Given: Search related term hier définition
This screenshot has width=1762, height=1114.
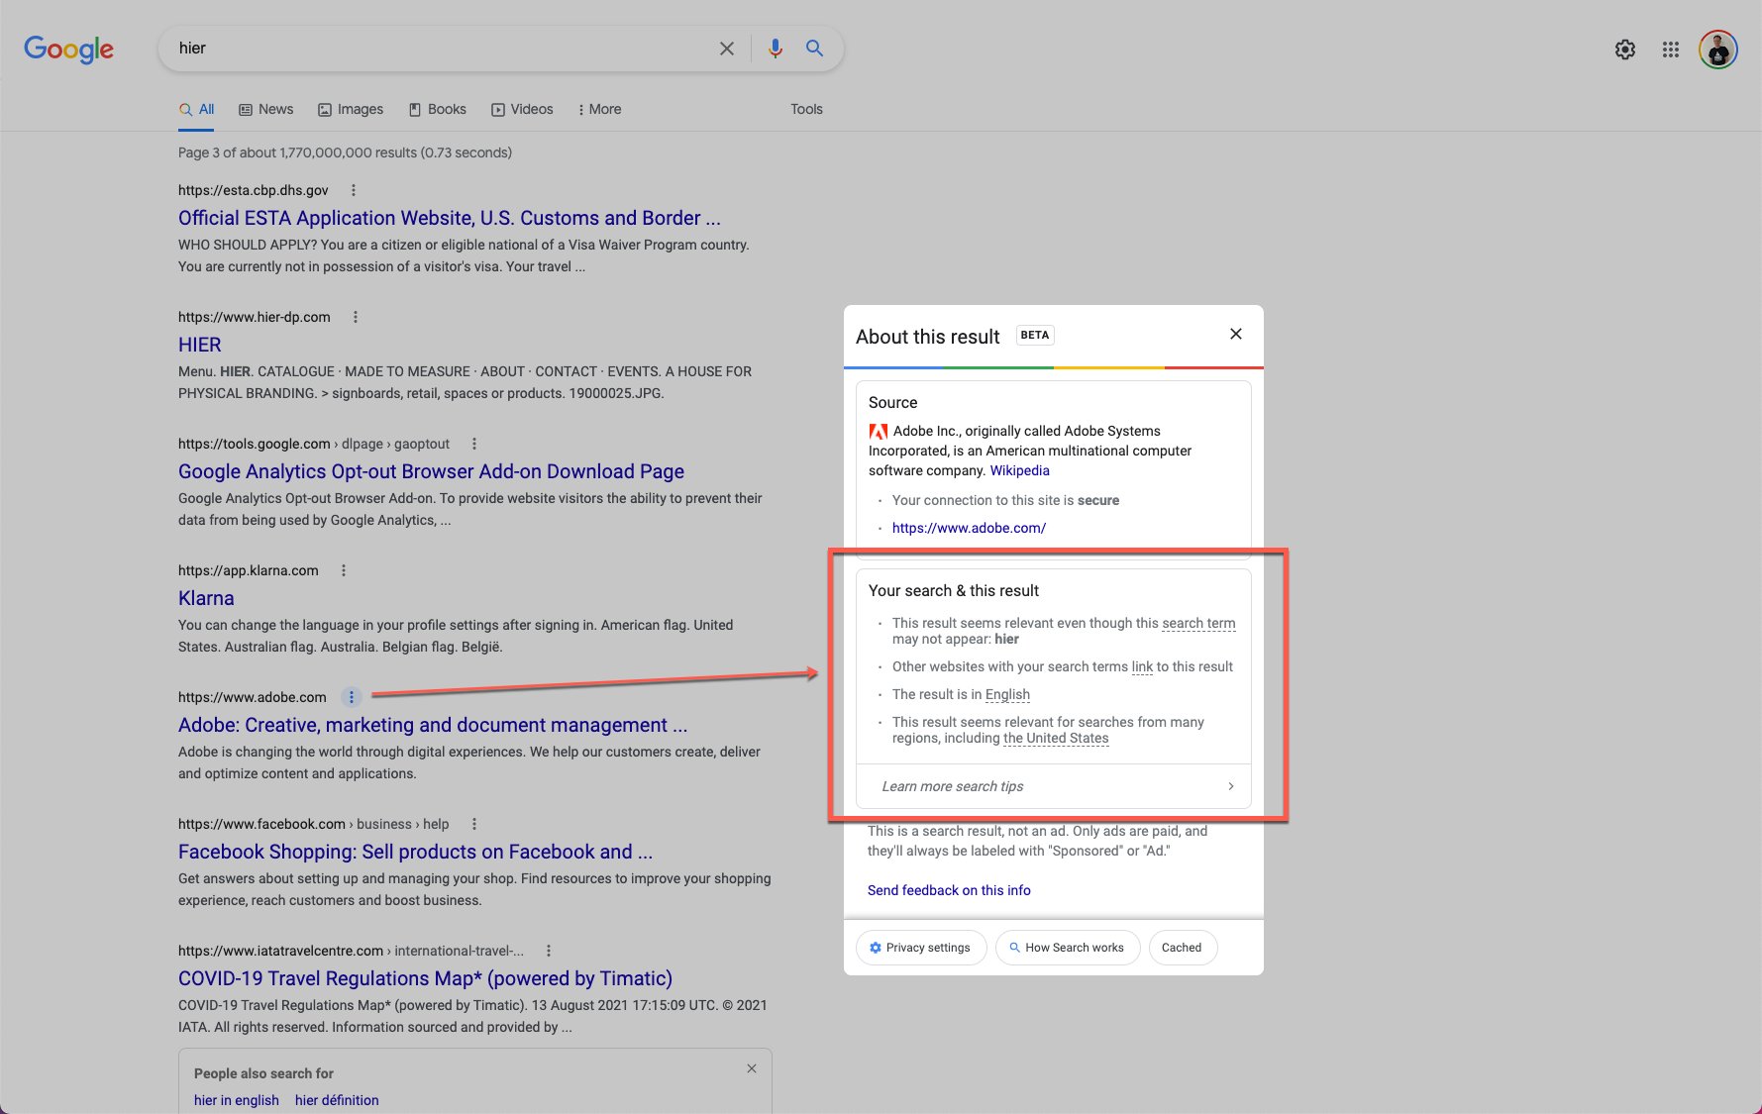Looking at the screenshot, I should [337, 1100].
